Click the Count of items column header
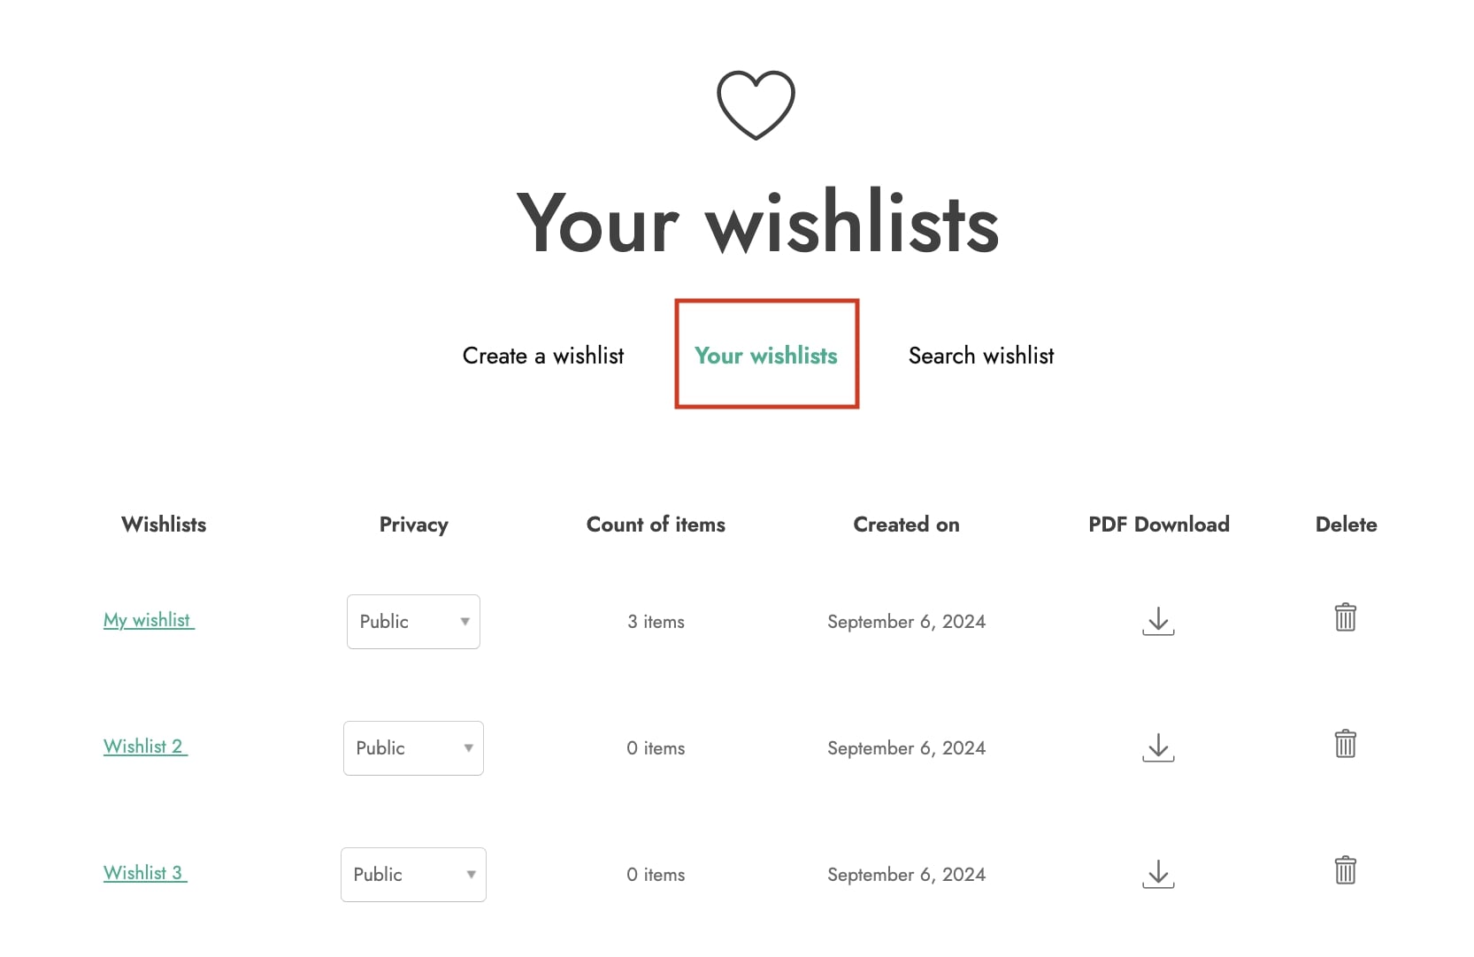This screenshot has width=1474, height=957. pos(656,524)
